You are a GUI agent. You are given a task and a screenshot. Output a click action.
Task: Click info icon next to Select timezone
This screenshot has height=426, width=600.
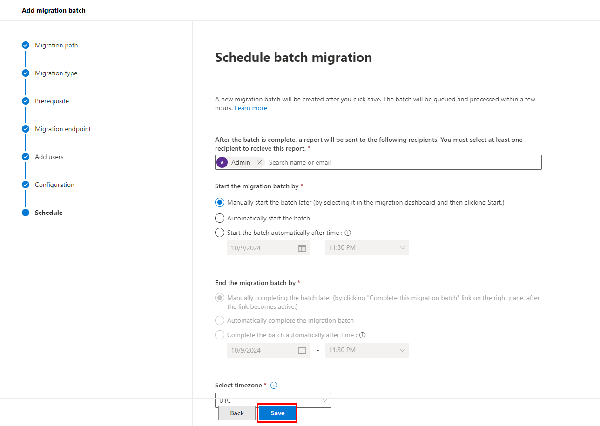coord(274,385)
